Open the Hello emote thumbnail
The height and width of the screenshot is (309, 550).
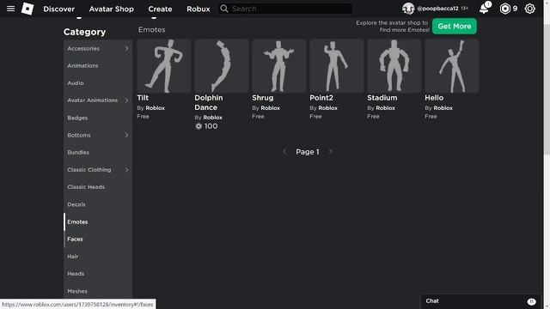(452, 66)
